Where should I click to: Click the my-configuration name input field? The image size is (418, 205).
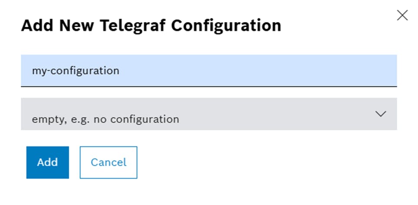[209, 71]
